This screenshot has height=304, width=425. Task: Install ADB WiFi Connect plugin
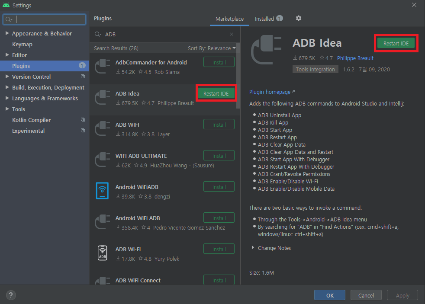tap(219, 280)
